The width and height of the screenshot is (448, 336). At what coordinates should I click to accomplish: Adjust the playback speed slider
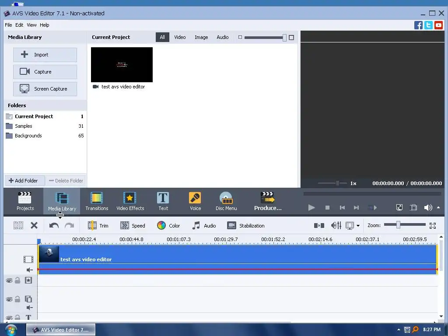(x=337, y=183)
